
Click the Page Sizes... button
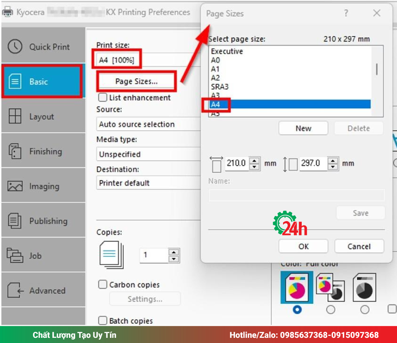pos(137,81)
